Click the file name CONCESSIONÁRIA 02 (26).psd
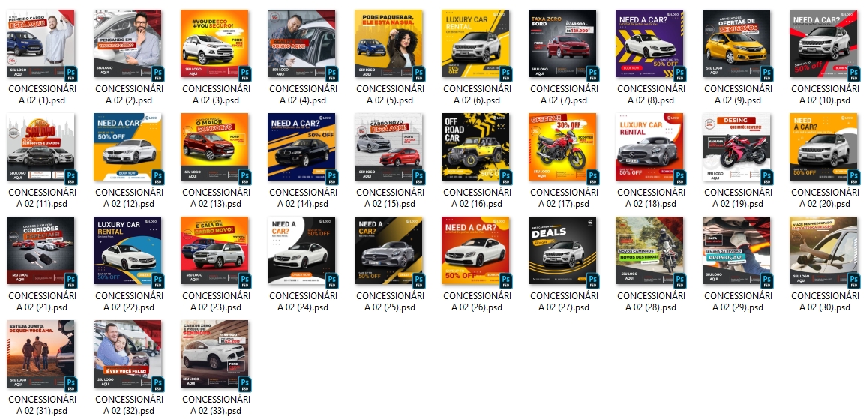This screenshot has width=866, height=419. [475, 301]
